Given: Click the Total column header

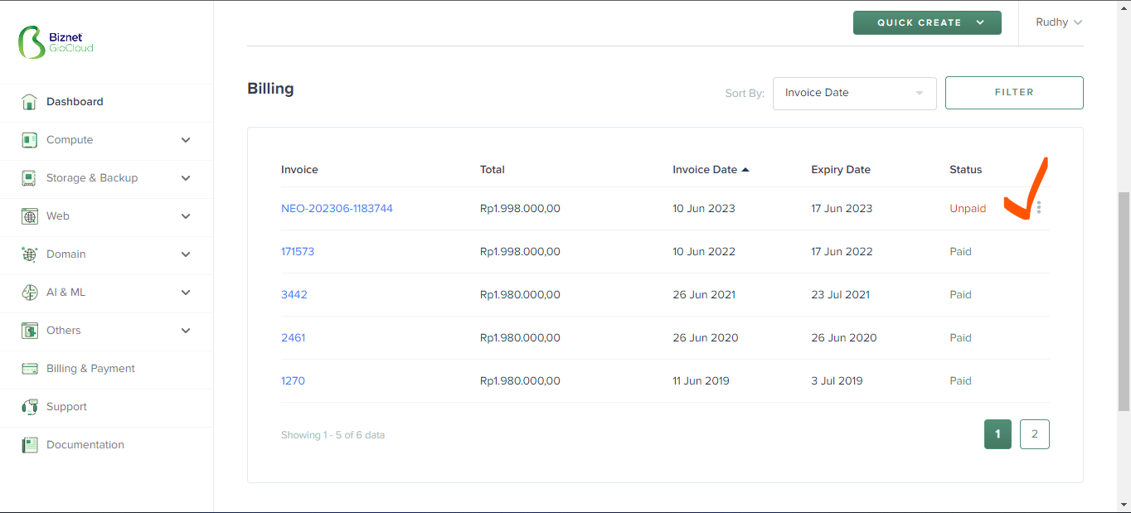Looking at the screenshot, I should coord(493,169).
